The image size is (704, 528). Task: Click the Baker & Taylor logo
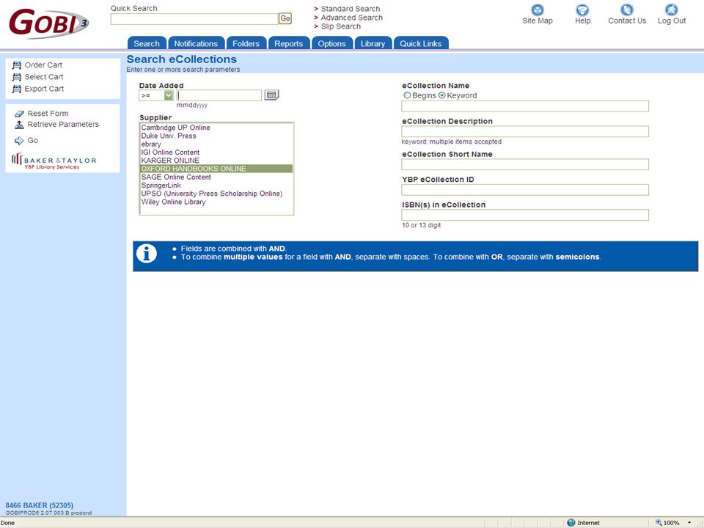[54, 161]
